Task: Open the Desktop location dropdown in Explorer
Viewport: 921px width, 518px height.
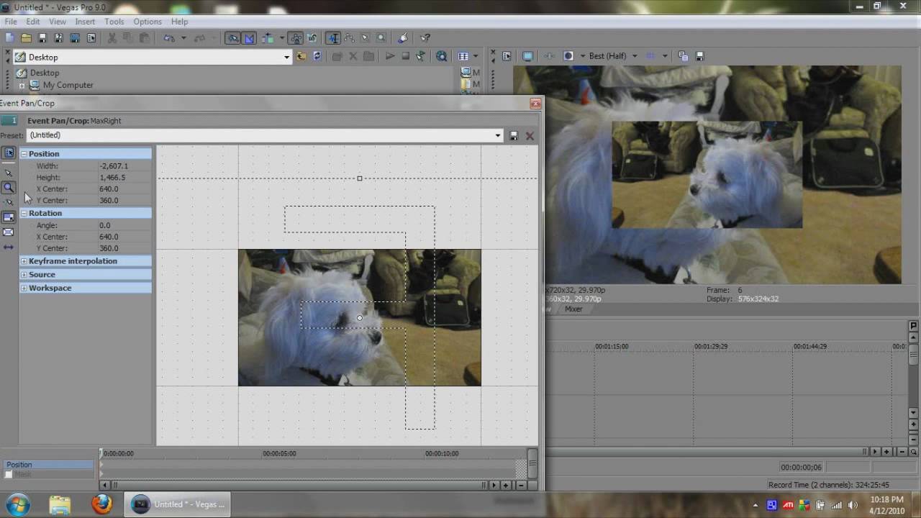Action: (286, 57)
